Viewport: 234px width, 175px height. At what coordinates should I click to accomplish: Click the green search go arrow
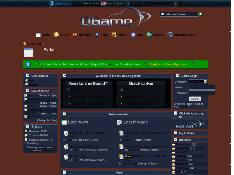201,14
